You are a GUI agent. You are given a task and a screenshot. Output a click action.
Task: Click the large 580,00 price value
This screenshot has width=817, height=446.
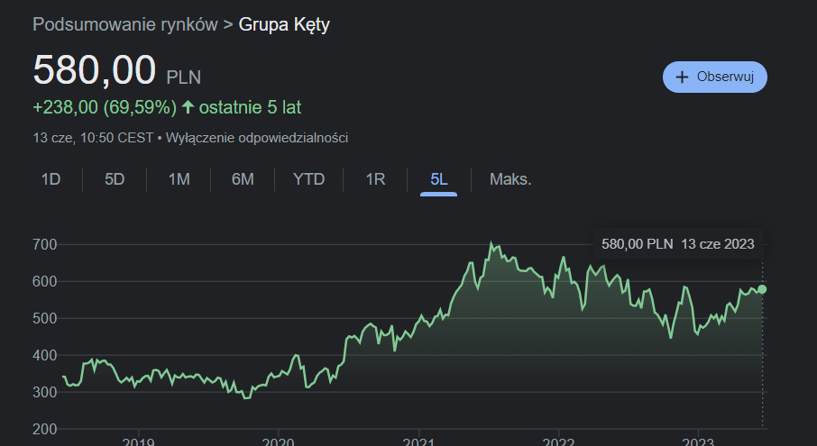96,71
